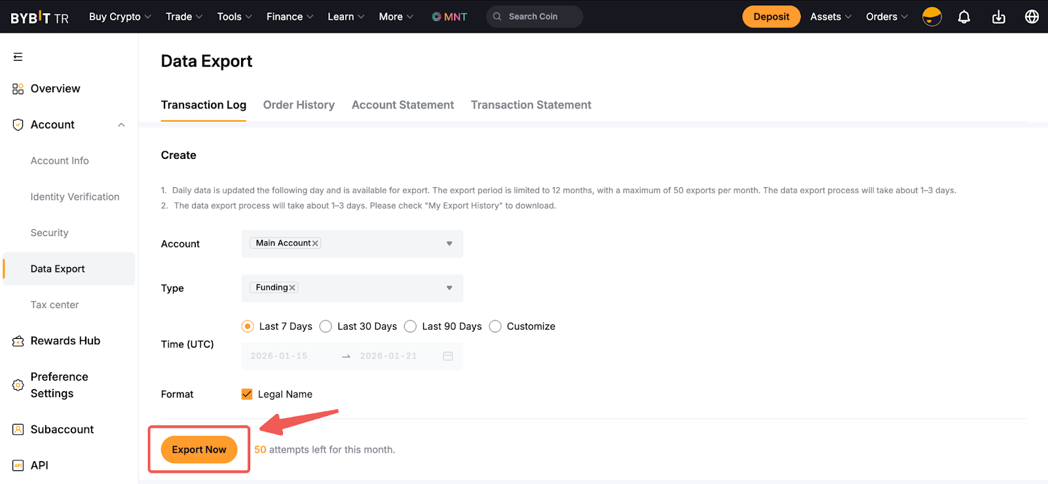Click the Search Coin input field
Viewport: 1048px width, 484px height.
point(540,17)
